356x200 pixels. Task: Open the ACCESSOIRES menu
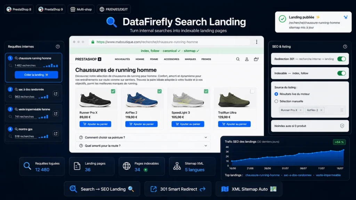click(171, 59)
